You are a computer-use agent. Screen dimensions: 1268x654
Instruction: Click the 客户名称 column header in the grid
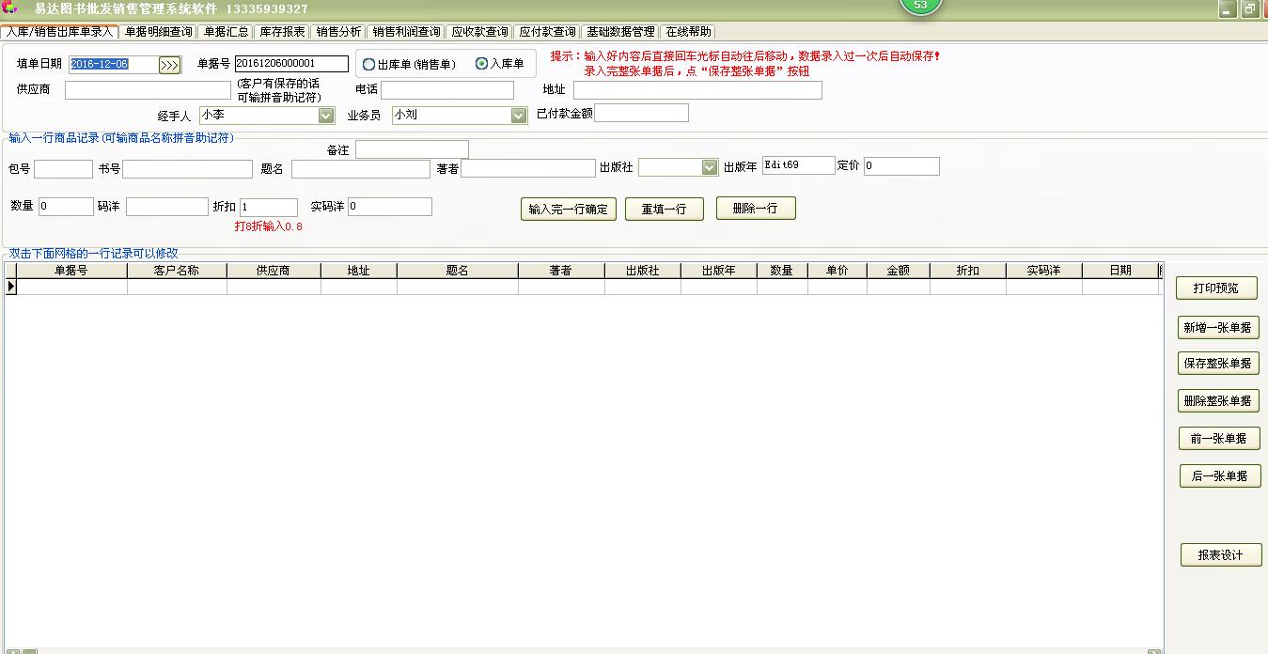tap(177, 271)
